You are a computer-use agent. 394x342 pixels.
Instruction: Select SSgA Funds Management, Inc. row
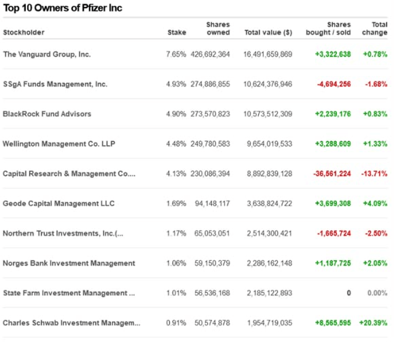click(55, 84)
